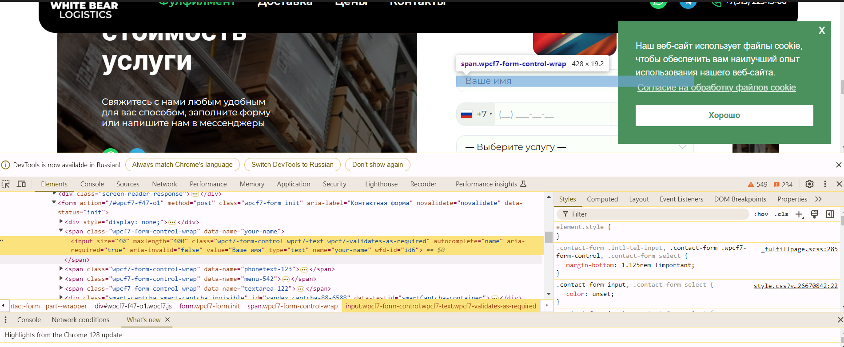Close the green cookie notice with X
This screenshot has height=347, width=844.
pyautogui.click(x=822, y=30)
